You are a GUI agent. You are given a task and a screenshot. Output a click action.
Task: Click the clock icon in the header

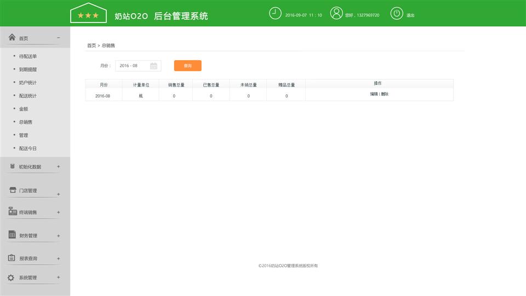tap(275, 14)
